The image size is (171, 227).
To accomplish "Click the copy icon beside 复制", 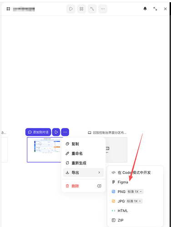I will [67, 144].
